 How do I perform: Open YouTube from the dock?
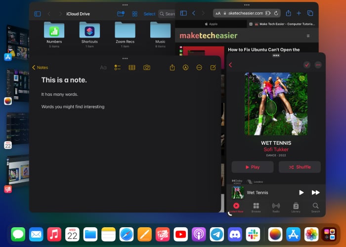(x=181, y=234)
